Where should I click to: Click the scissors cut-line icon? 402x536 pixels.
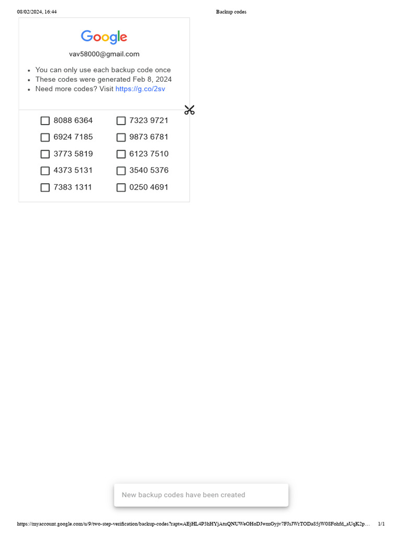189,110
